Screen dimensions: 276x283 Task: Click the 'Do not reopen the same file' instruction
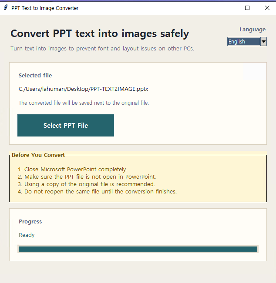[x=97, y=192]
